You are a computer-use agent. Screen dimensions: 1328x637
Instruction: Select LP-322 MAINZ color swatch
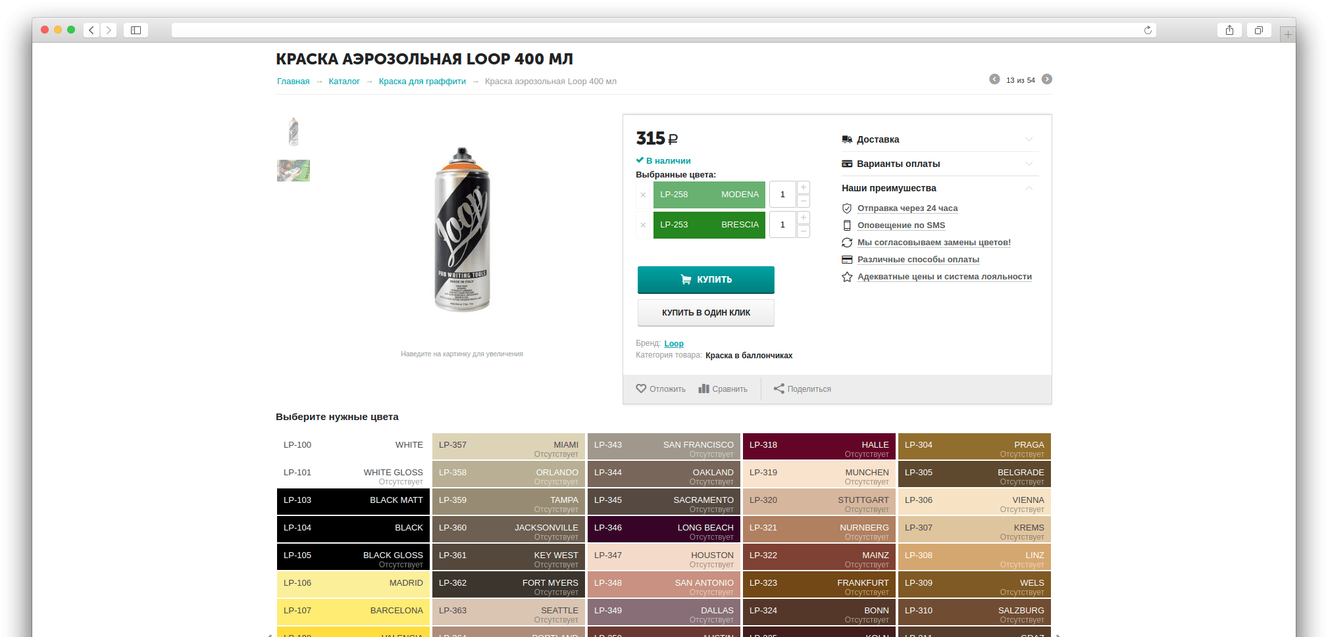click(x=819, y=556)
